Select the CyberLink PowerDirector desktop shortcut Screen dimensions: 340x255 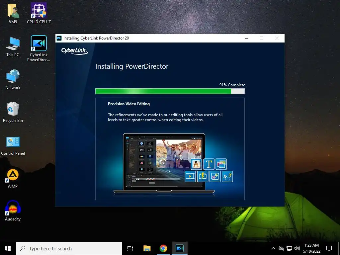[x=39, y=48]
